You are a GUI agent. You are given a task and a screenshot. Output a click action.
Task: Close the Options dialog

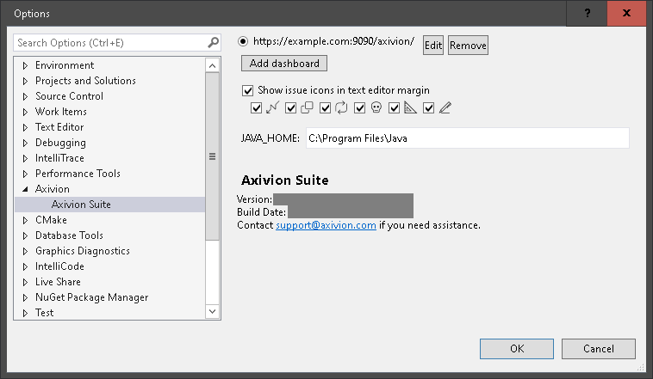(626, 13)
